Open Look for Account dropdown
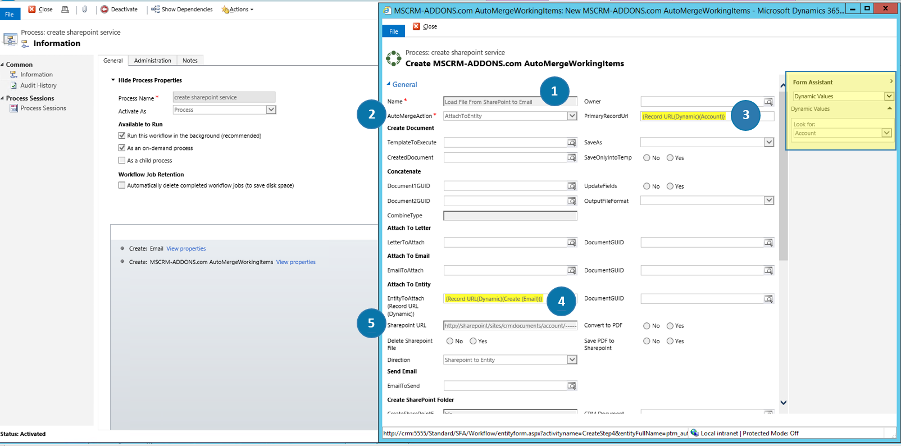 (886, 133)
